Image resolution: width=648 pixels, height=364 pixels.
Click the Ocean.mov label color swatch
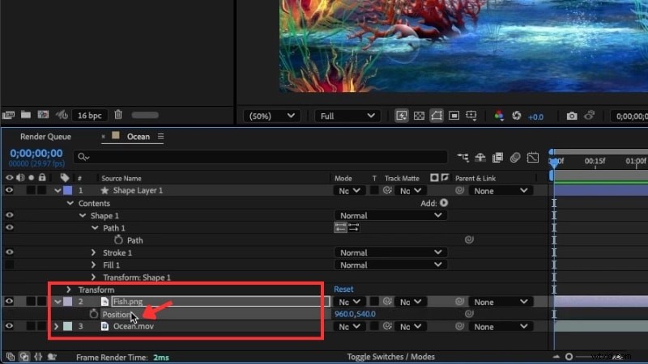(x=68, y=326)
